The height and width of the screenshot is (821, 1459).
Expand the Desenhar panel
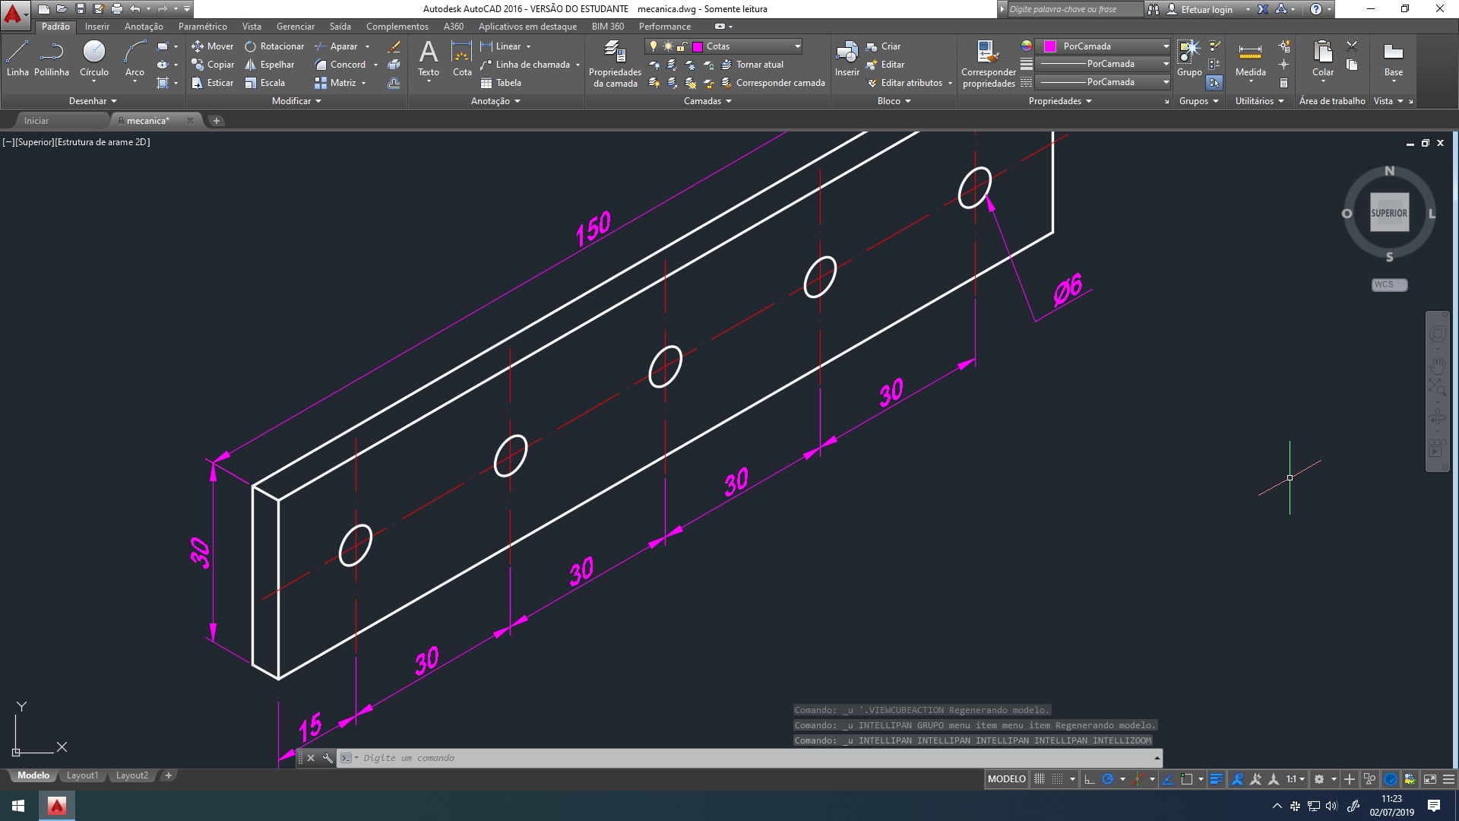tap(93, 101)
